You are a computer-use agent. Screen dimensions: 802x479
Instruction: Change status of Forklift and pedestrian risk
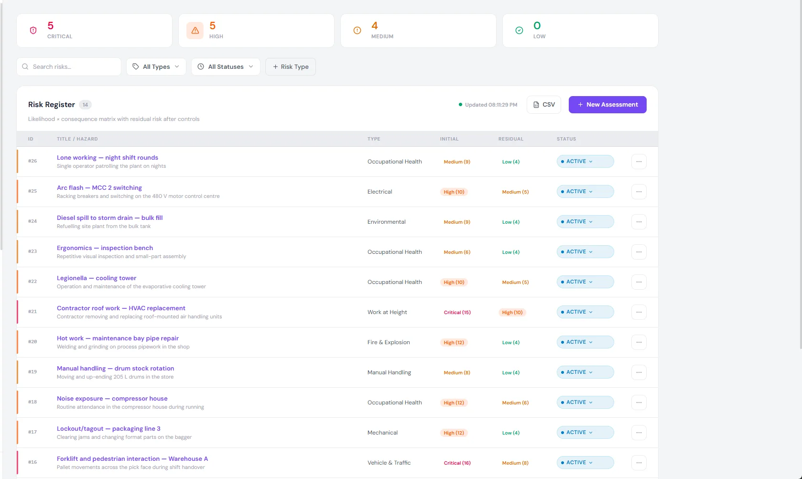pyautogui.click(x=585, y=463)
